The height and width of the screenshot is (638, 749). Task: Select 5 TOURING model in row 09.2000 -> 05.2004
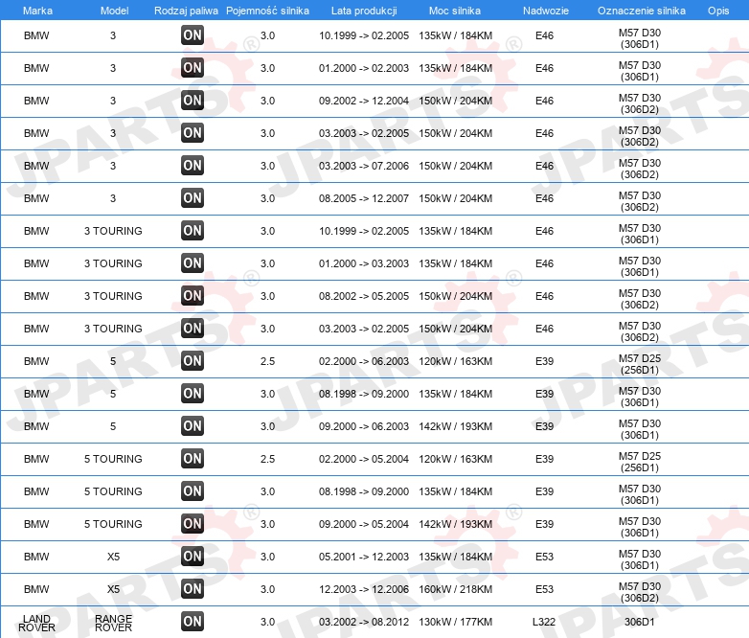(113, 524)
